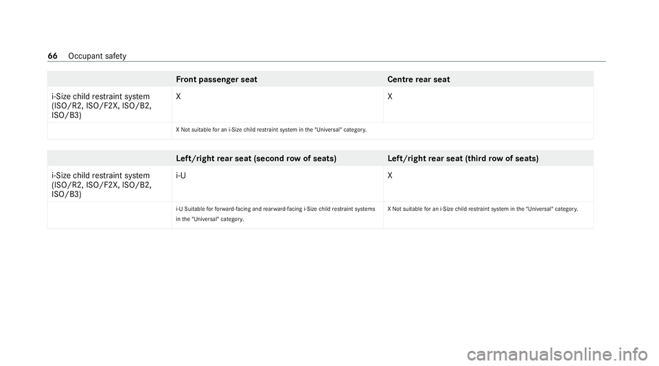Viewport: 659px width, 366px height.
Task: Select the X under Front passenger seat
Action: coord(178,97)
